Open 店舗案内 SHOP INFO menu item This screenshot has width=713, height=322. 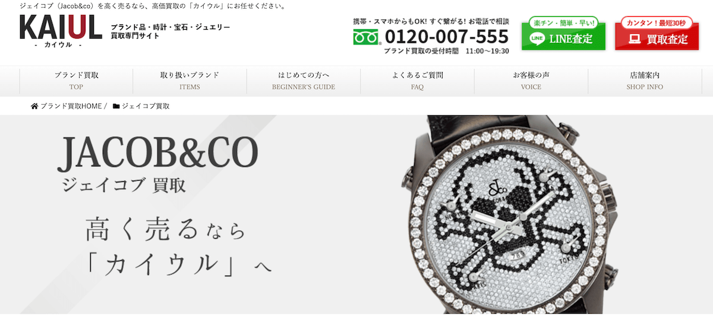[x=645, y=81]
